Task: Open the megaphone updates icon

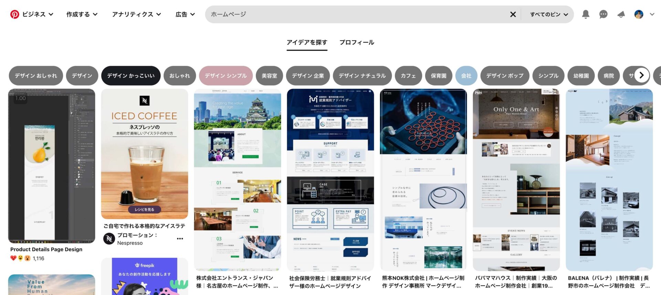Action: pos(621,14)
